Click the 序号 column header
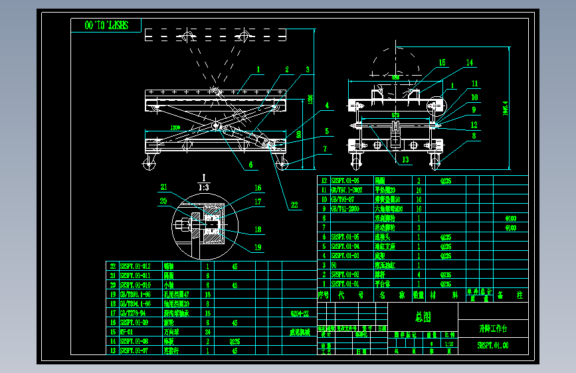The width and height of the screenshot is (576, 373). (x=324, y=295)
